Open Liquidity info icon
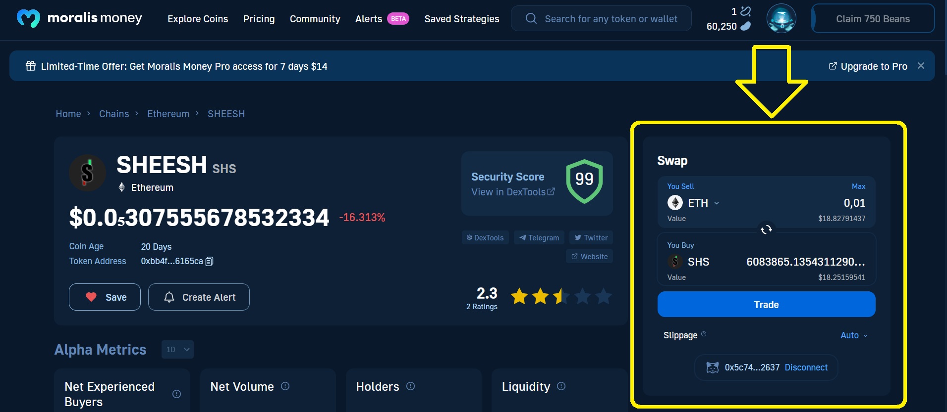Viewport: 947px width, 412px height. click(561, 386)
